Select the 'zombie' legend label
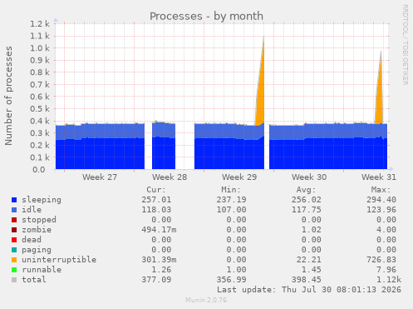 pyautogui.click(x=37, y=230)
